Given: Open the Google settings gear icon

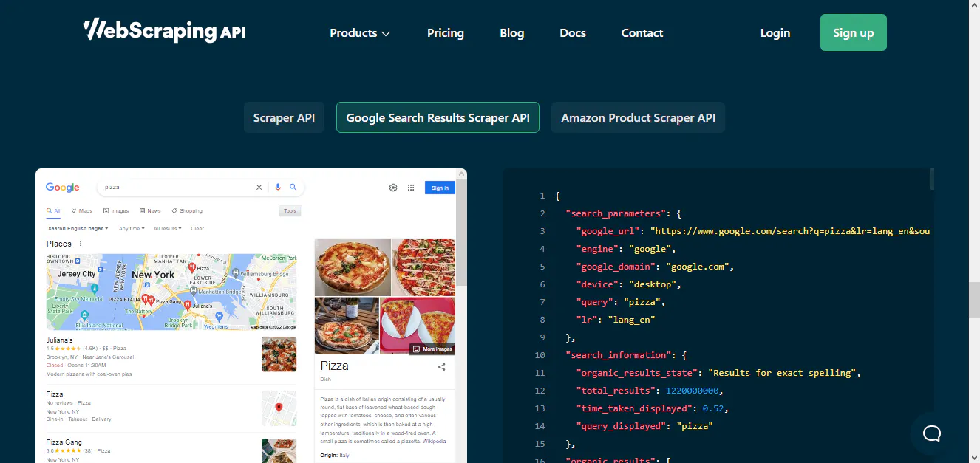Looking at the screenshot, I should [x=392, y=188].
